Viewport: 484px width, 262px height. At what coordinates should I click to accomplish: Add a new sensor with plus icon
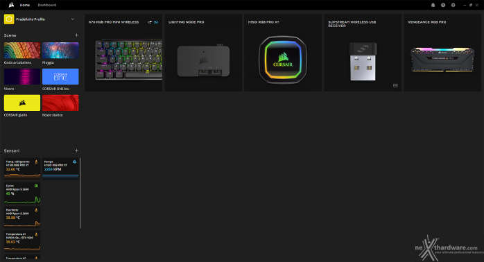[76, 150]
